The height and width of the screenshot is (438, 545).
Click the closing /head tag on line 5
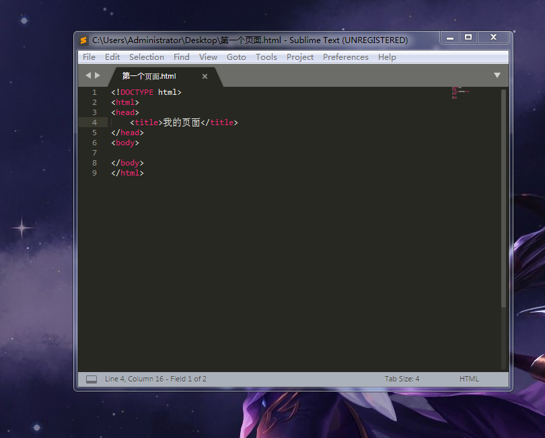point(127,133)
